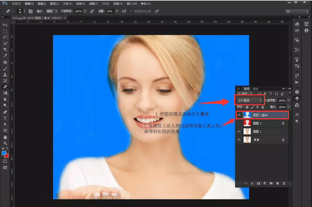Open the layer 不透明度 dropdown arrow

(x=288, y=100)
